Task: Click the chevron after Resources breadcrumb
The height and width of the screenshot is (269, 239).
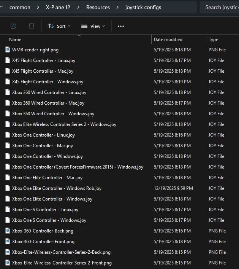Action: 117,7
